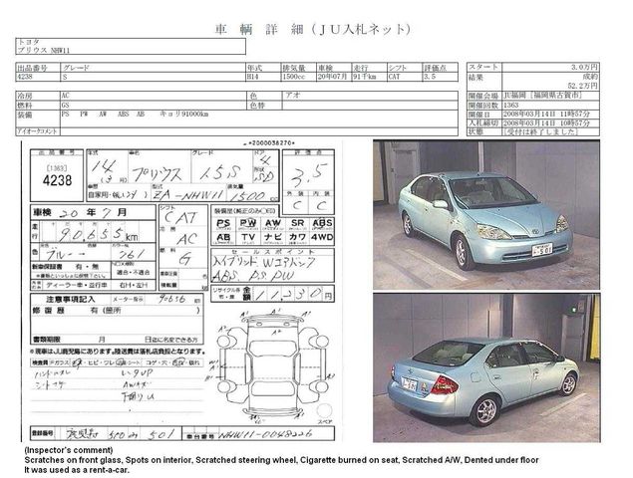Screen dimensions: 633x478
Task: Click the barcode number 2000038270 above the sheet
Action: coord(270,143)
